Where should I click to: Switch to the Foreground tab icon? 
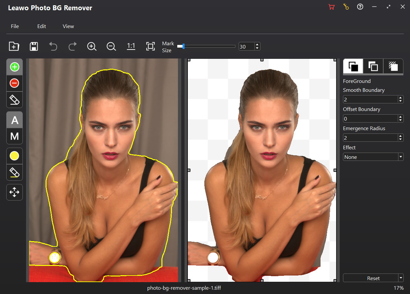click(353, 66)
